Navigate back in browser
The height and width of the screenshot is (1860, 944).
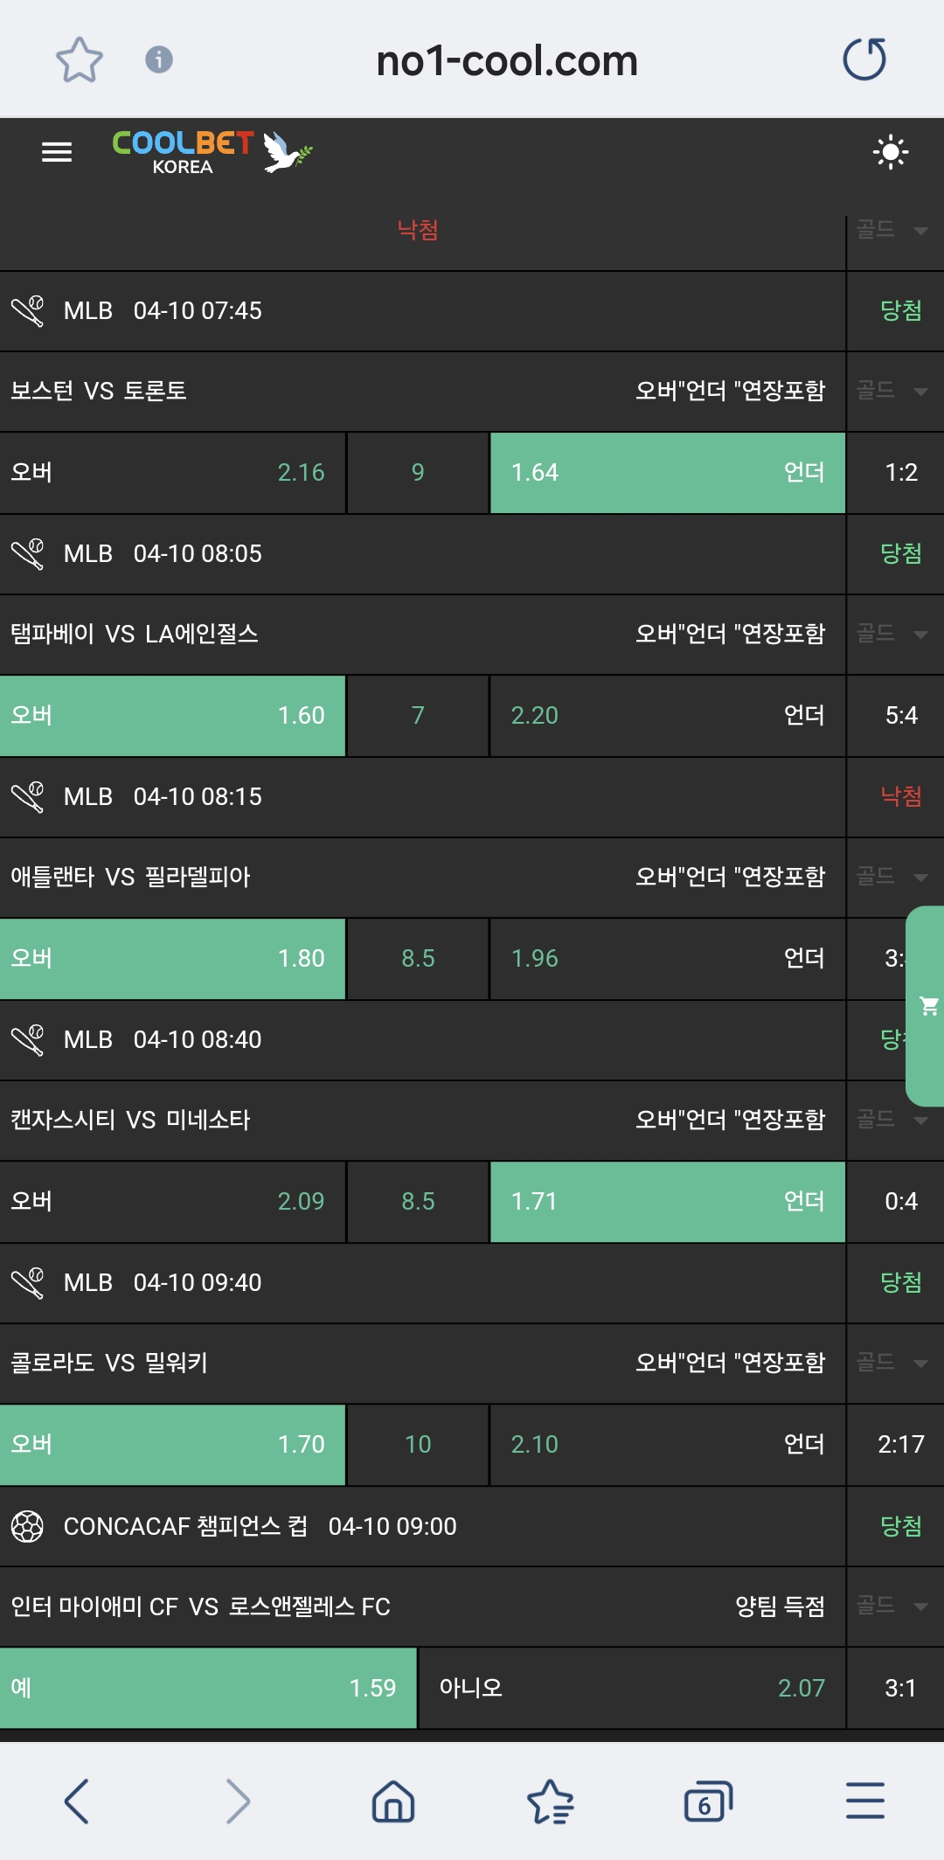coord(77,1801)
